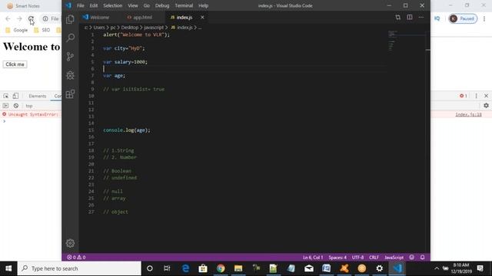Open the Help menu
Screen dimensions: 492x276
[203, 5]
